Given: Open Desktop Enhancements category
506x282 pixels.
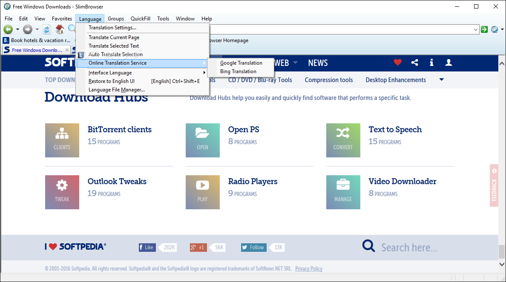Looking at the screenshot, I should [x=396, y=80].
